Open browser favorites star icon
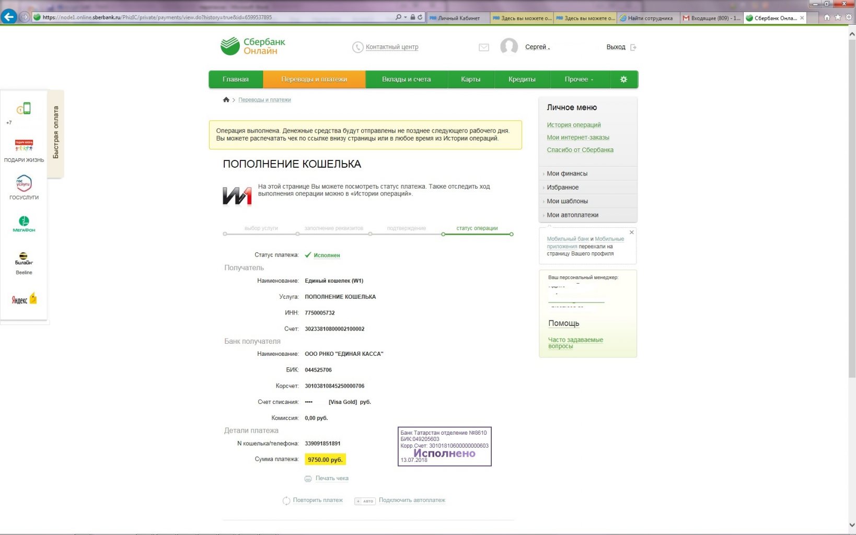856x535 pixels. (838, 17)
